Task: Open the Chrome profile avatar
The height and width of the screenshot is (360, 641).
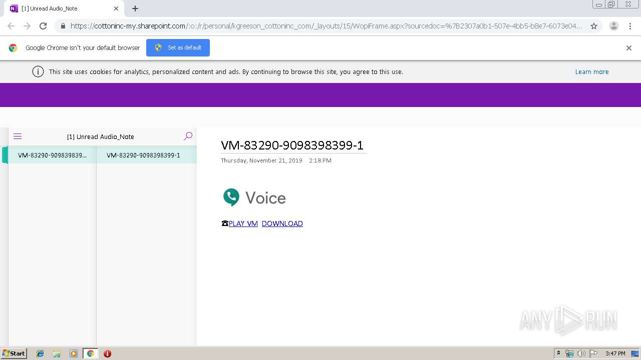Action: click(x=614, y=26)
